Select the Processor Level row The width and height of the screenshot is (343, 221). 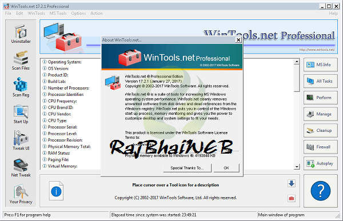[x=59, y=134]
